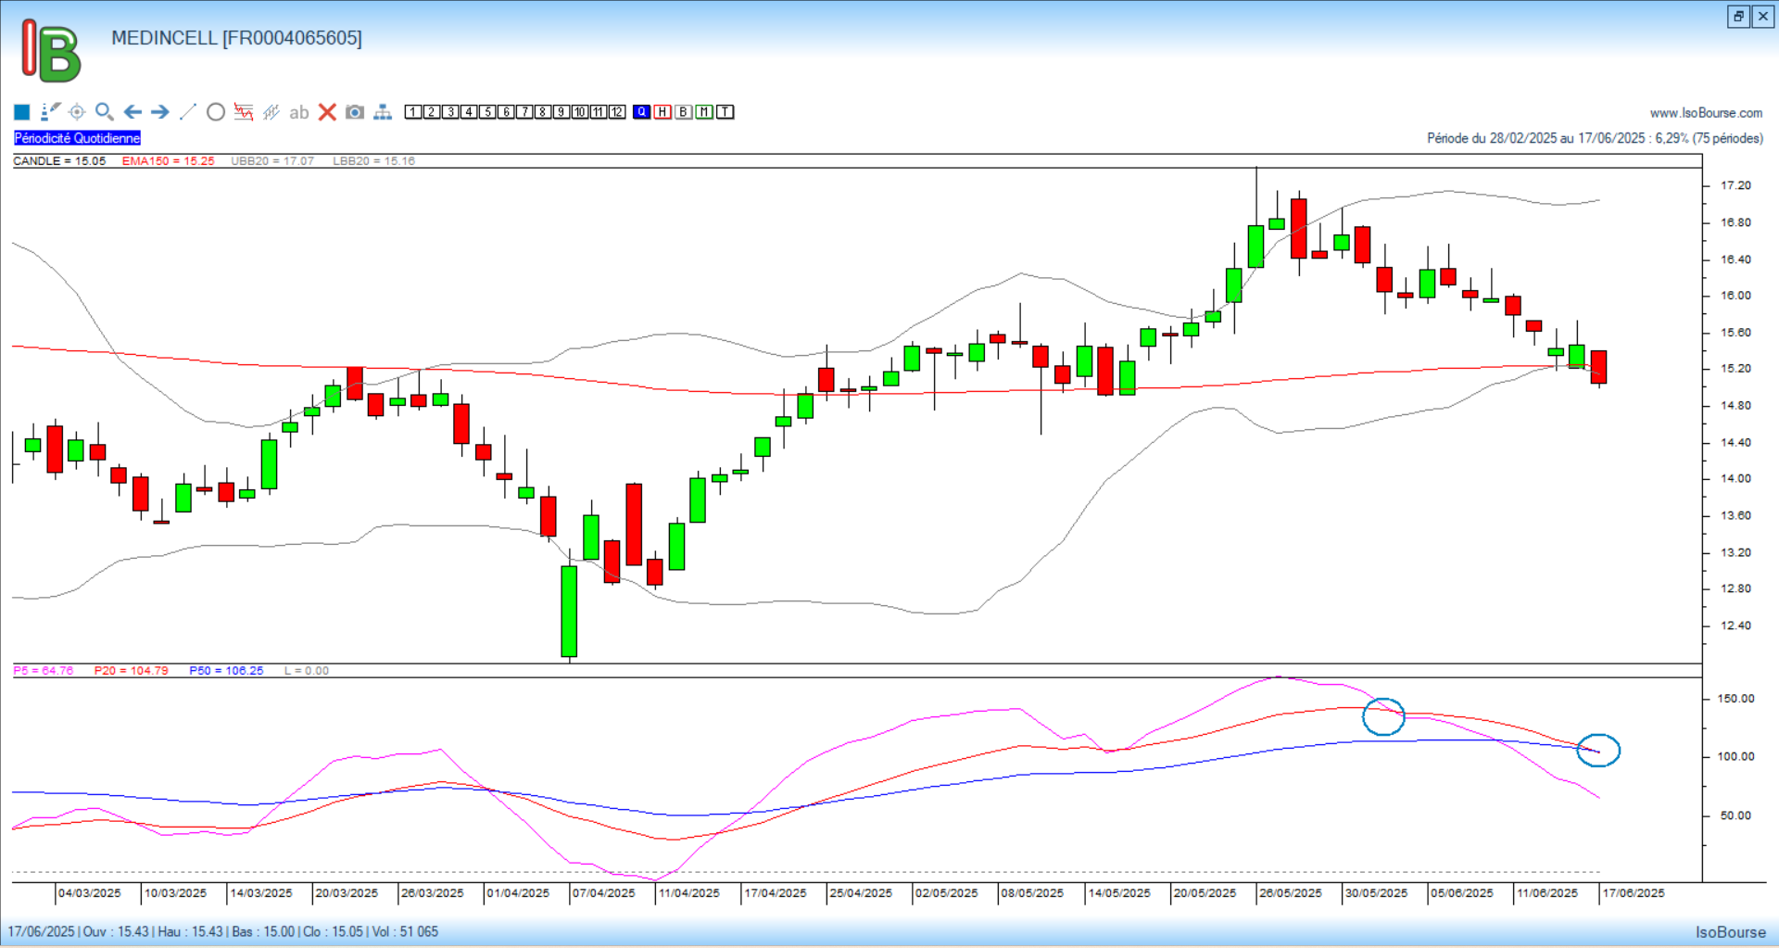Click the 17/06/2025 date axis label
Image resolution: width=1779 pixels, height=948 pixels.
tap(1634, 893)
